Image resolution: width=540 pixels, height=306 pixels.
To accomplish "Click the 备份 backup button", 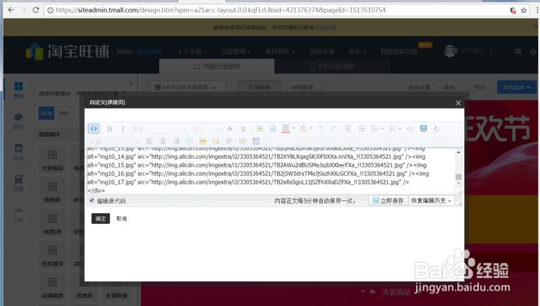I will (449, 87).
